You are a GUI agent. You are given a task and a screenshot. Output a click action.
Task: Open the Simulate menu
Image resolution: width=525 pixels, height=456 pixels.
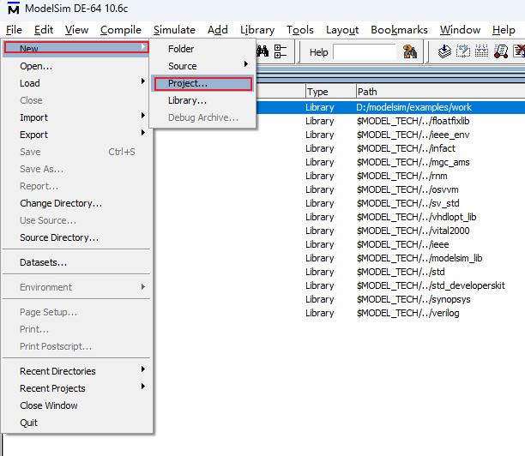point(174,30)
